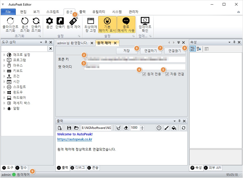Open the File menu

pyautogui.click(x=8, y=12)
